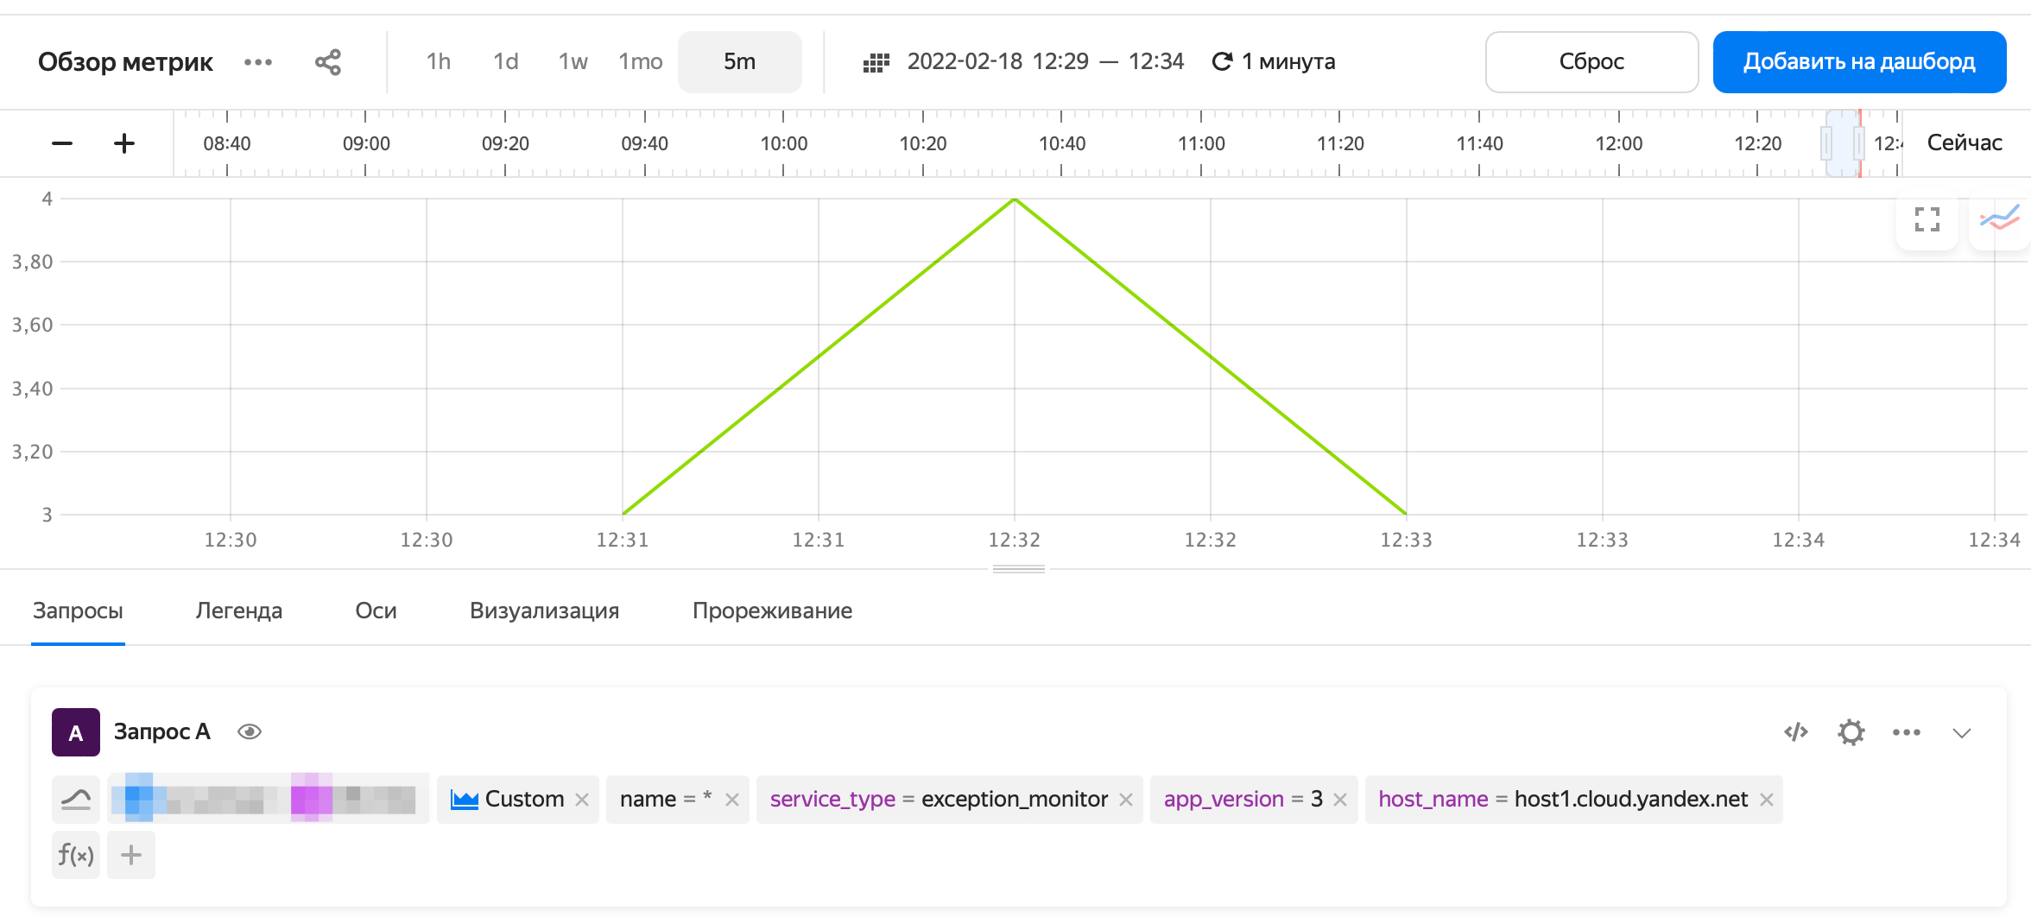Toggle visibility of Запрос A with eye icon
This screenshot has height=924, width=2031.
click(250, 732)
